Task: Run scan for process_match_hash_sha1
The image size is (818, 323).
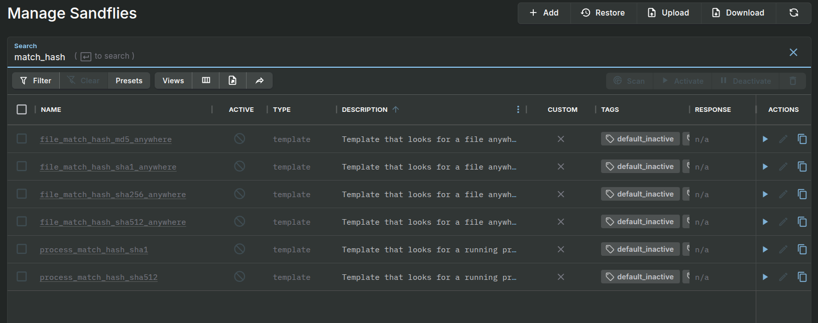Action: 765,249
